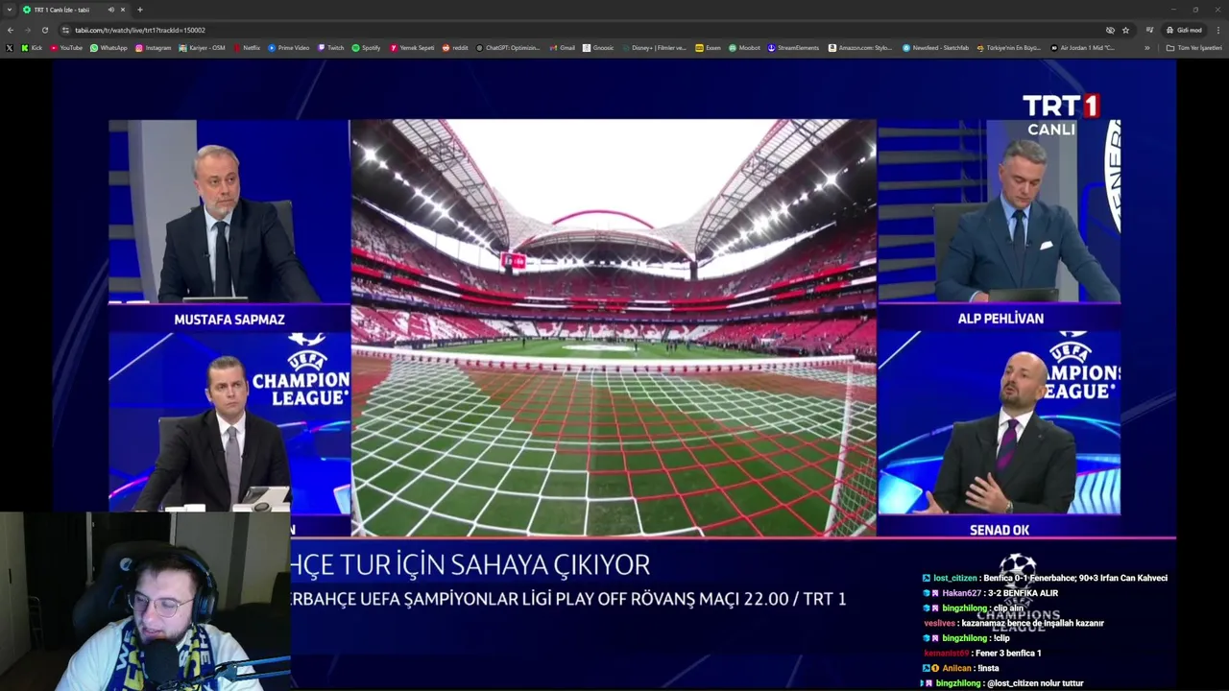Select the TRT 1 Canlı İzle tab

click(x=75, y=10)
